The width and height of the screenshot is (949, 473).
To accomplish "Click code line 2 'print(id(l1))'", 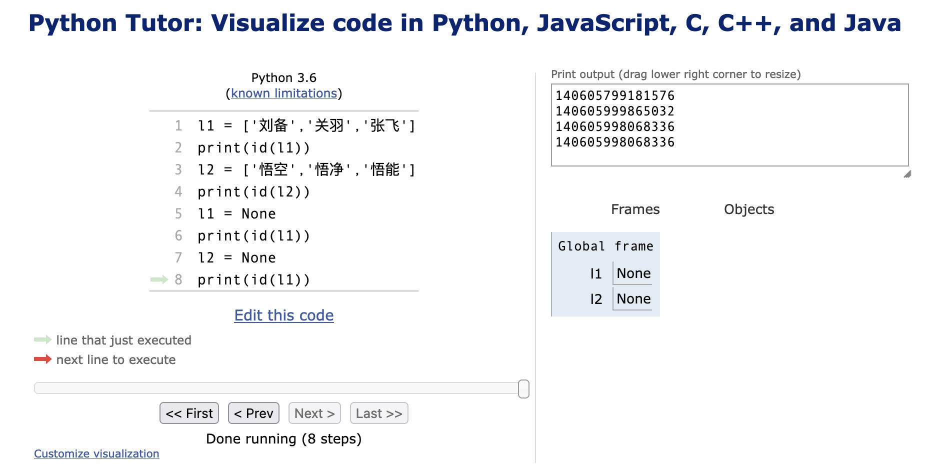I will click(x=253, y=148).
